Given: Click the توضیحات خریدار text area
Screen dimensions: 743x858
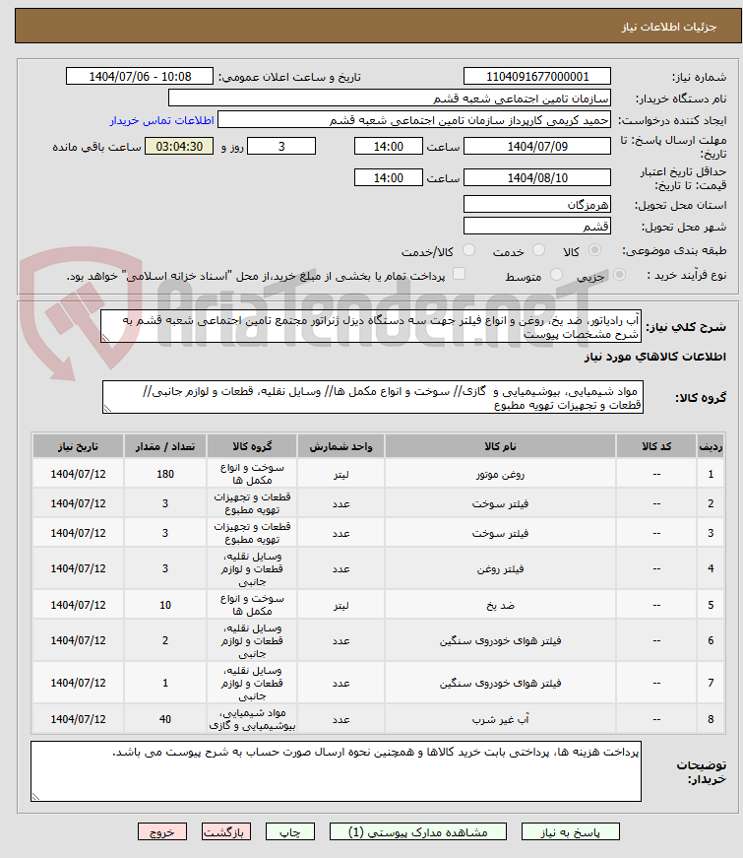Looking at the screenshot, I should pyautogui.click(x=336, y=771).
